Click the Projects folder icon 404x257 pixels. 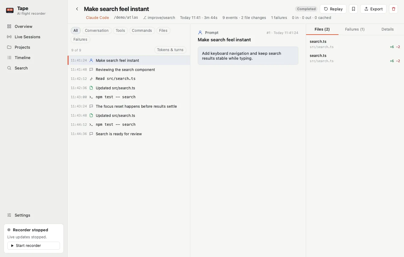click(9, 47)
